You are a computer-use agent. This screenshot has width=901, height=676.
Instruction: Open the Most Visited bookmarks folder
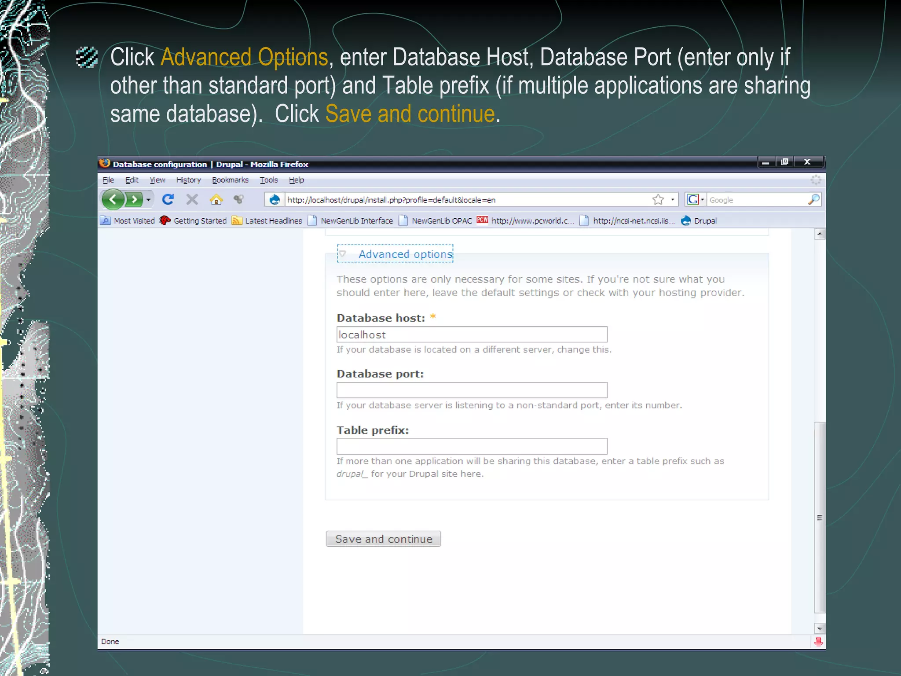(x=128, y=220)
